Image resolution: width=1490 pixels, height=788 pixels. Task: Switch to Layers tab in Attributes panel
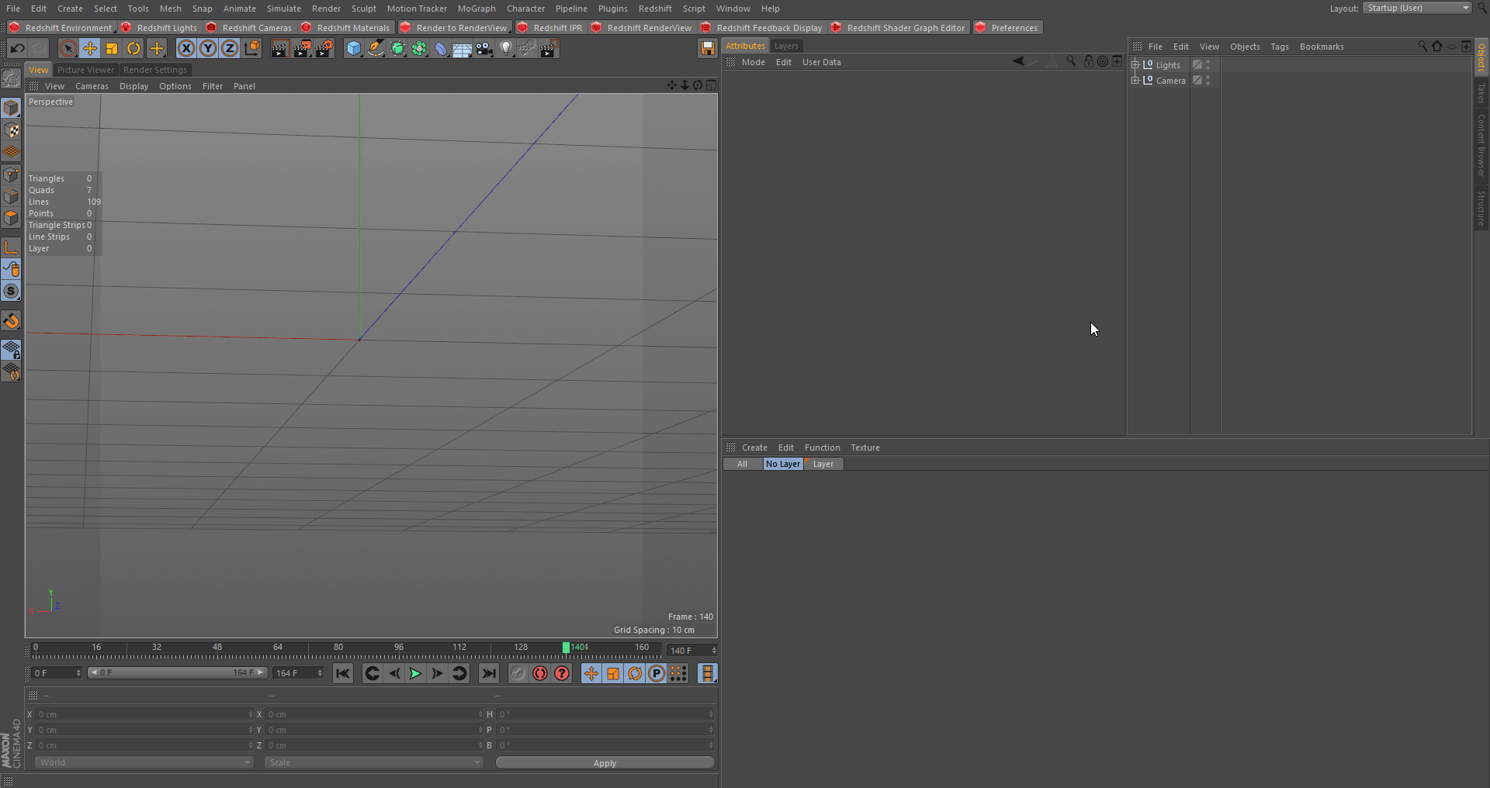click(786, 46)
